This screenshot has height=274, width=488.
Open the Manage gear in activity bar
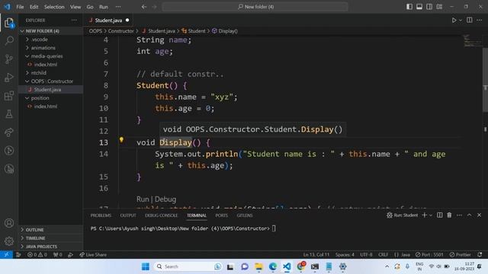(9, 241)
